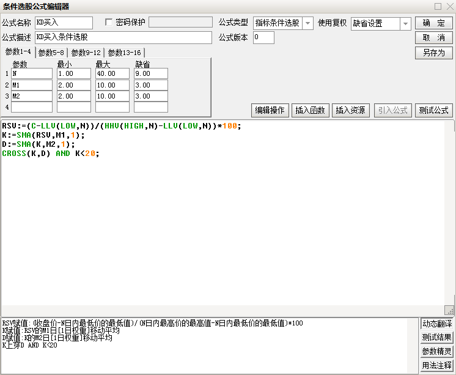The height and width of the screenshot is (375, 456).
Task: Open the 公式类型 dropdown arrow
Action: [x=307, y=23]
